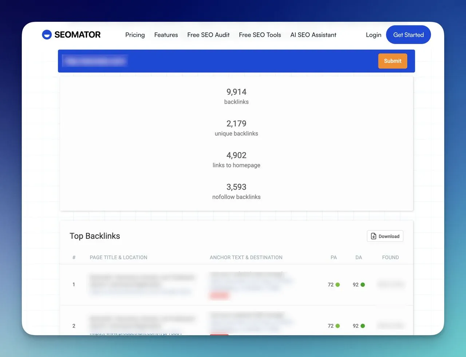Click the SEOMATOR brand name text
This screenshot has width=466, height=357.
pos(78,35)
